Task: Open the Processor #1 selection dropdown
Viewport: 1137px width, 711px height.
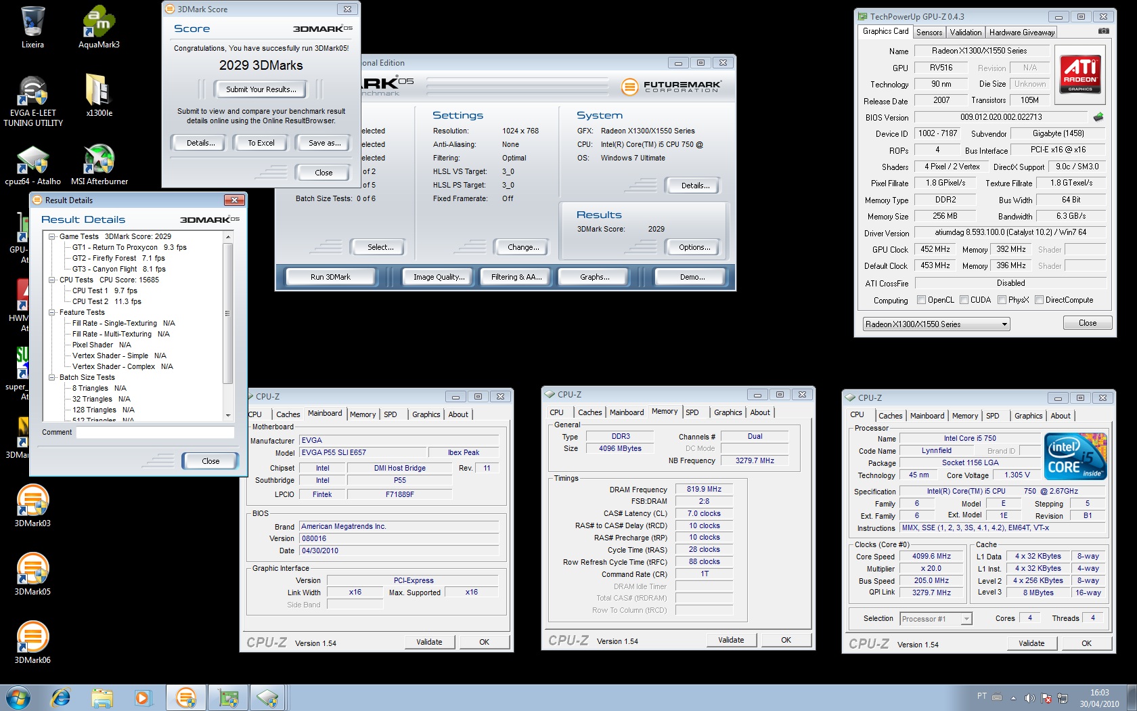Action: tap(935, 618)
